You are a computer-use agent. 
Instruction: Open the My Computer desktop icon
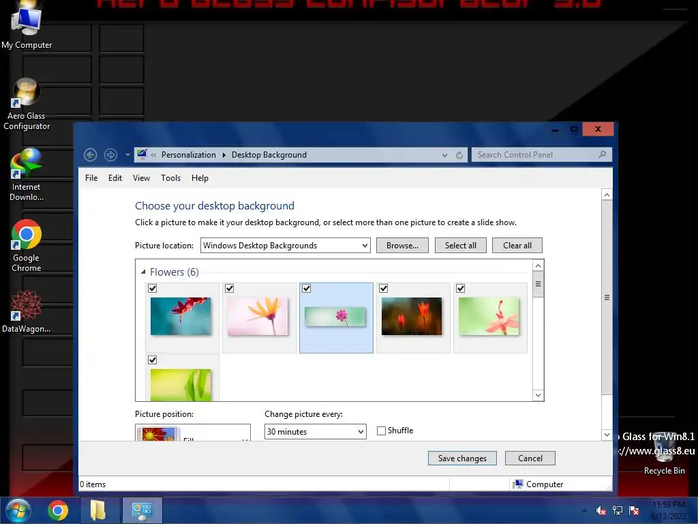click(x=27, y=25)
